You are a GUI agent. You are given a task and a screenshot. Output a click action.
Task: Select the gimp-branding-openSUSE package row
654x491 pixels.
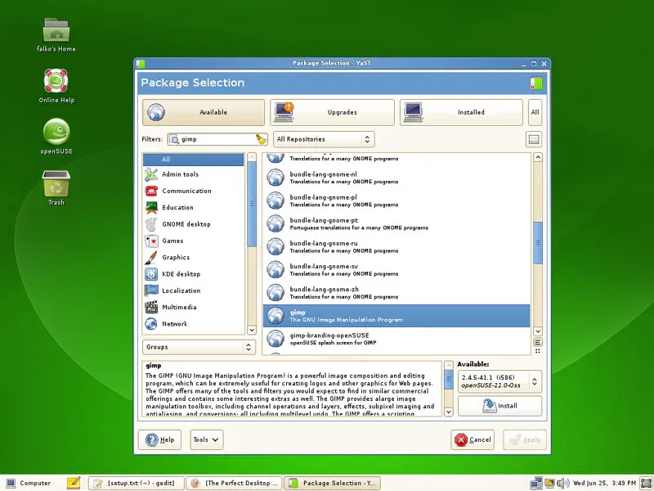[396, 339]
